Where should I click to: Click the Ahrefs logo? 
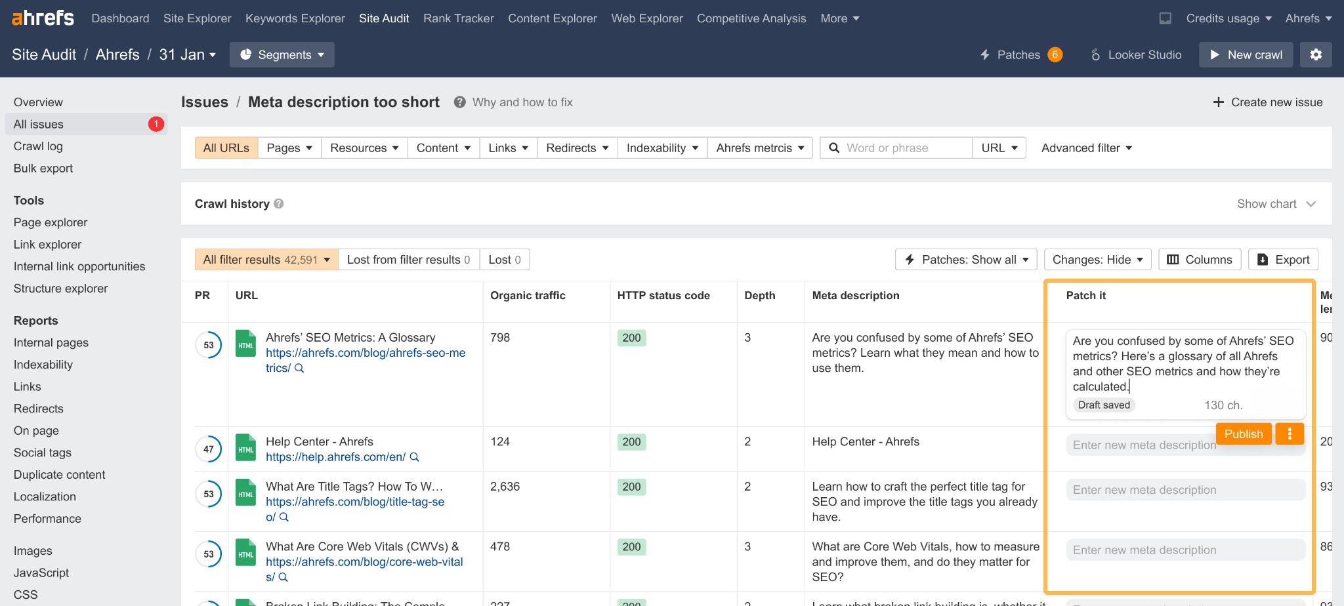pos(41,18)
